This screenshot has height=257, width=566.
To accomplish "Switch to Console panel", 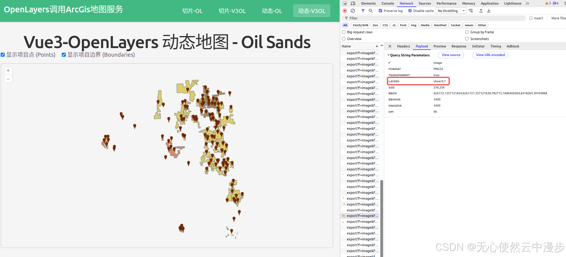I will tap(388, 3).
